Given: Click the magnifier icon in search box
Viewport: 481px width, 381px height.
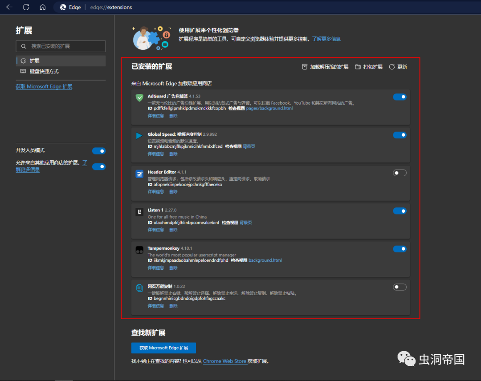Looking at the screenshot, I should click(24, 46).
